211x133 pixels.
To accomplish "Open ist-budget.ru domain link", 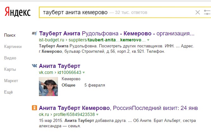I will pyautogui.click(x=52, y=40).
